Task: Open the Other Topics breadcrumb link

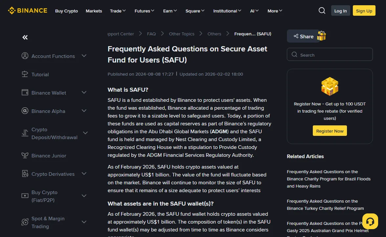Action: point(182,34)
